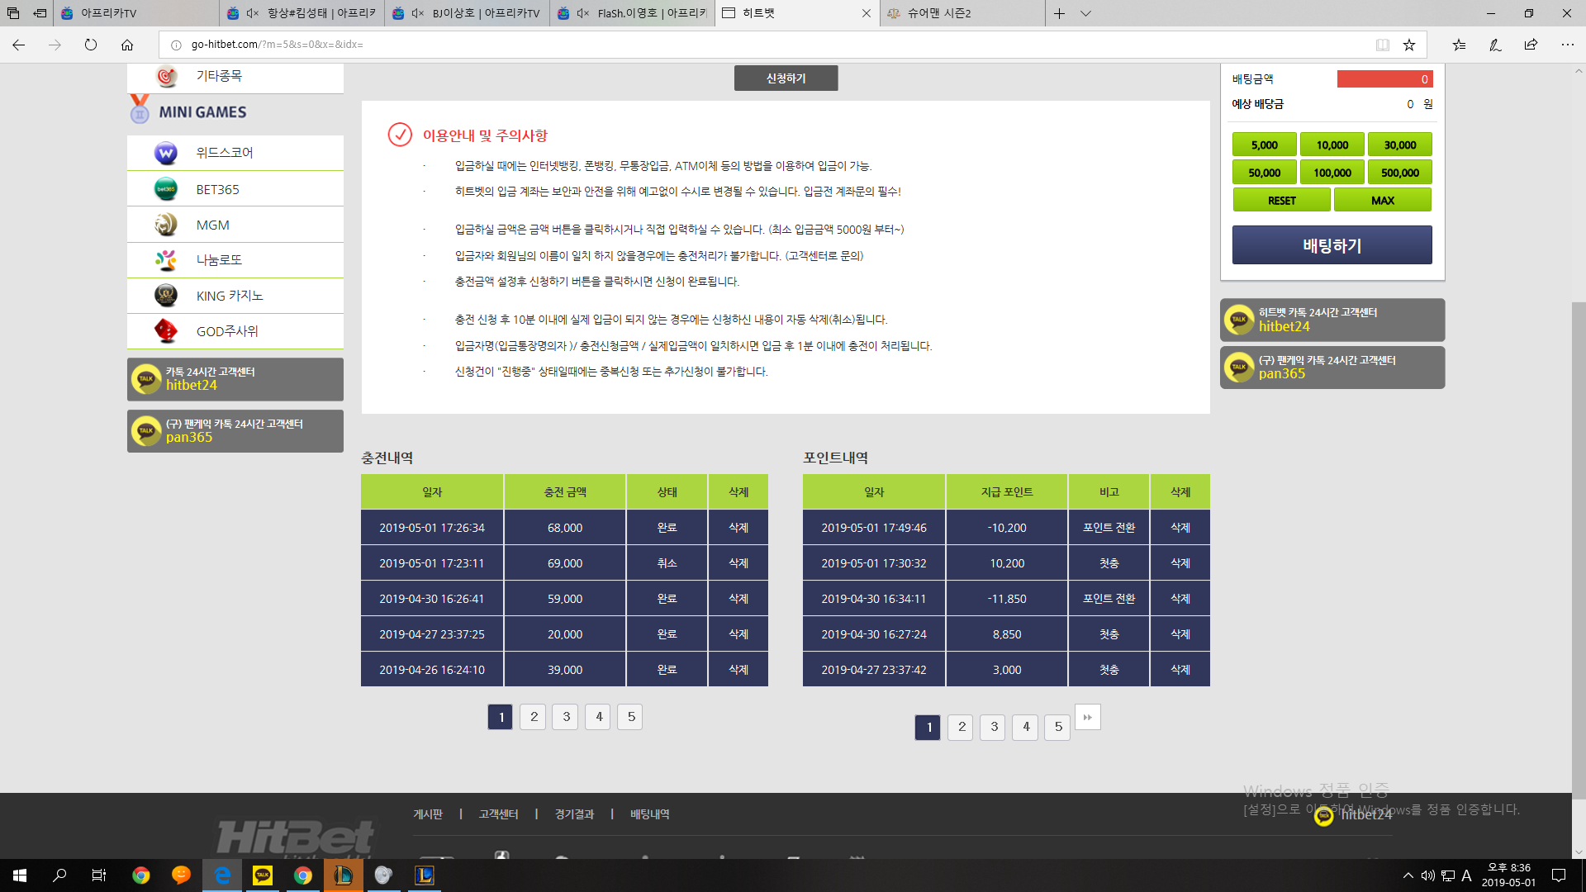Image resolution: width=1586 pixels, height=892 pixels.
Task: Open the tab list chevron dropdown
Action: tap(1085, 13)
